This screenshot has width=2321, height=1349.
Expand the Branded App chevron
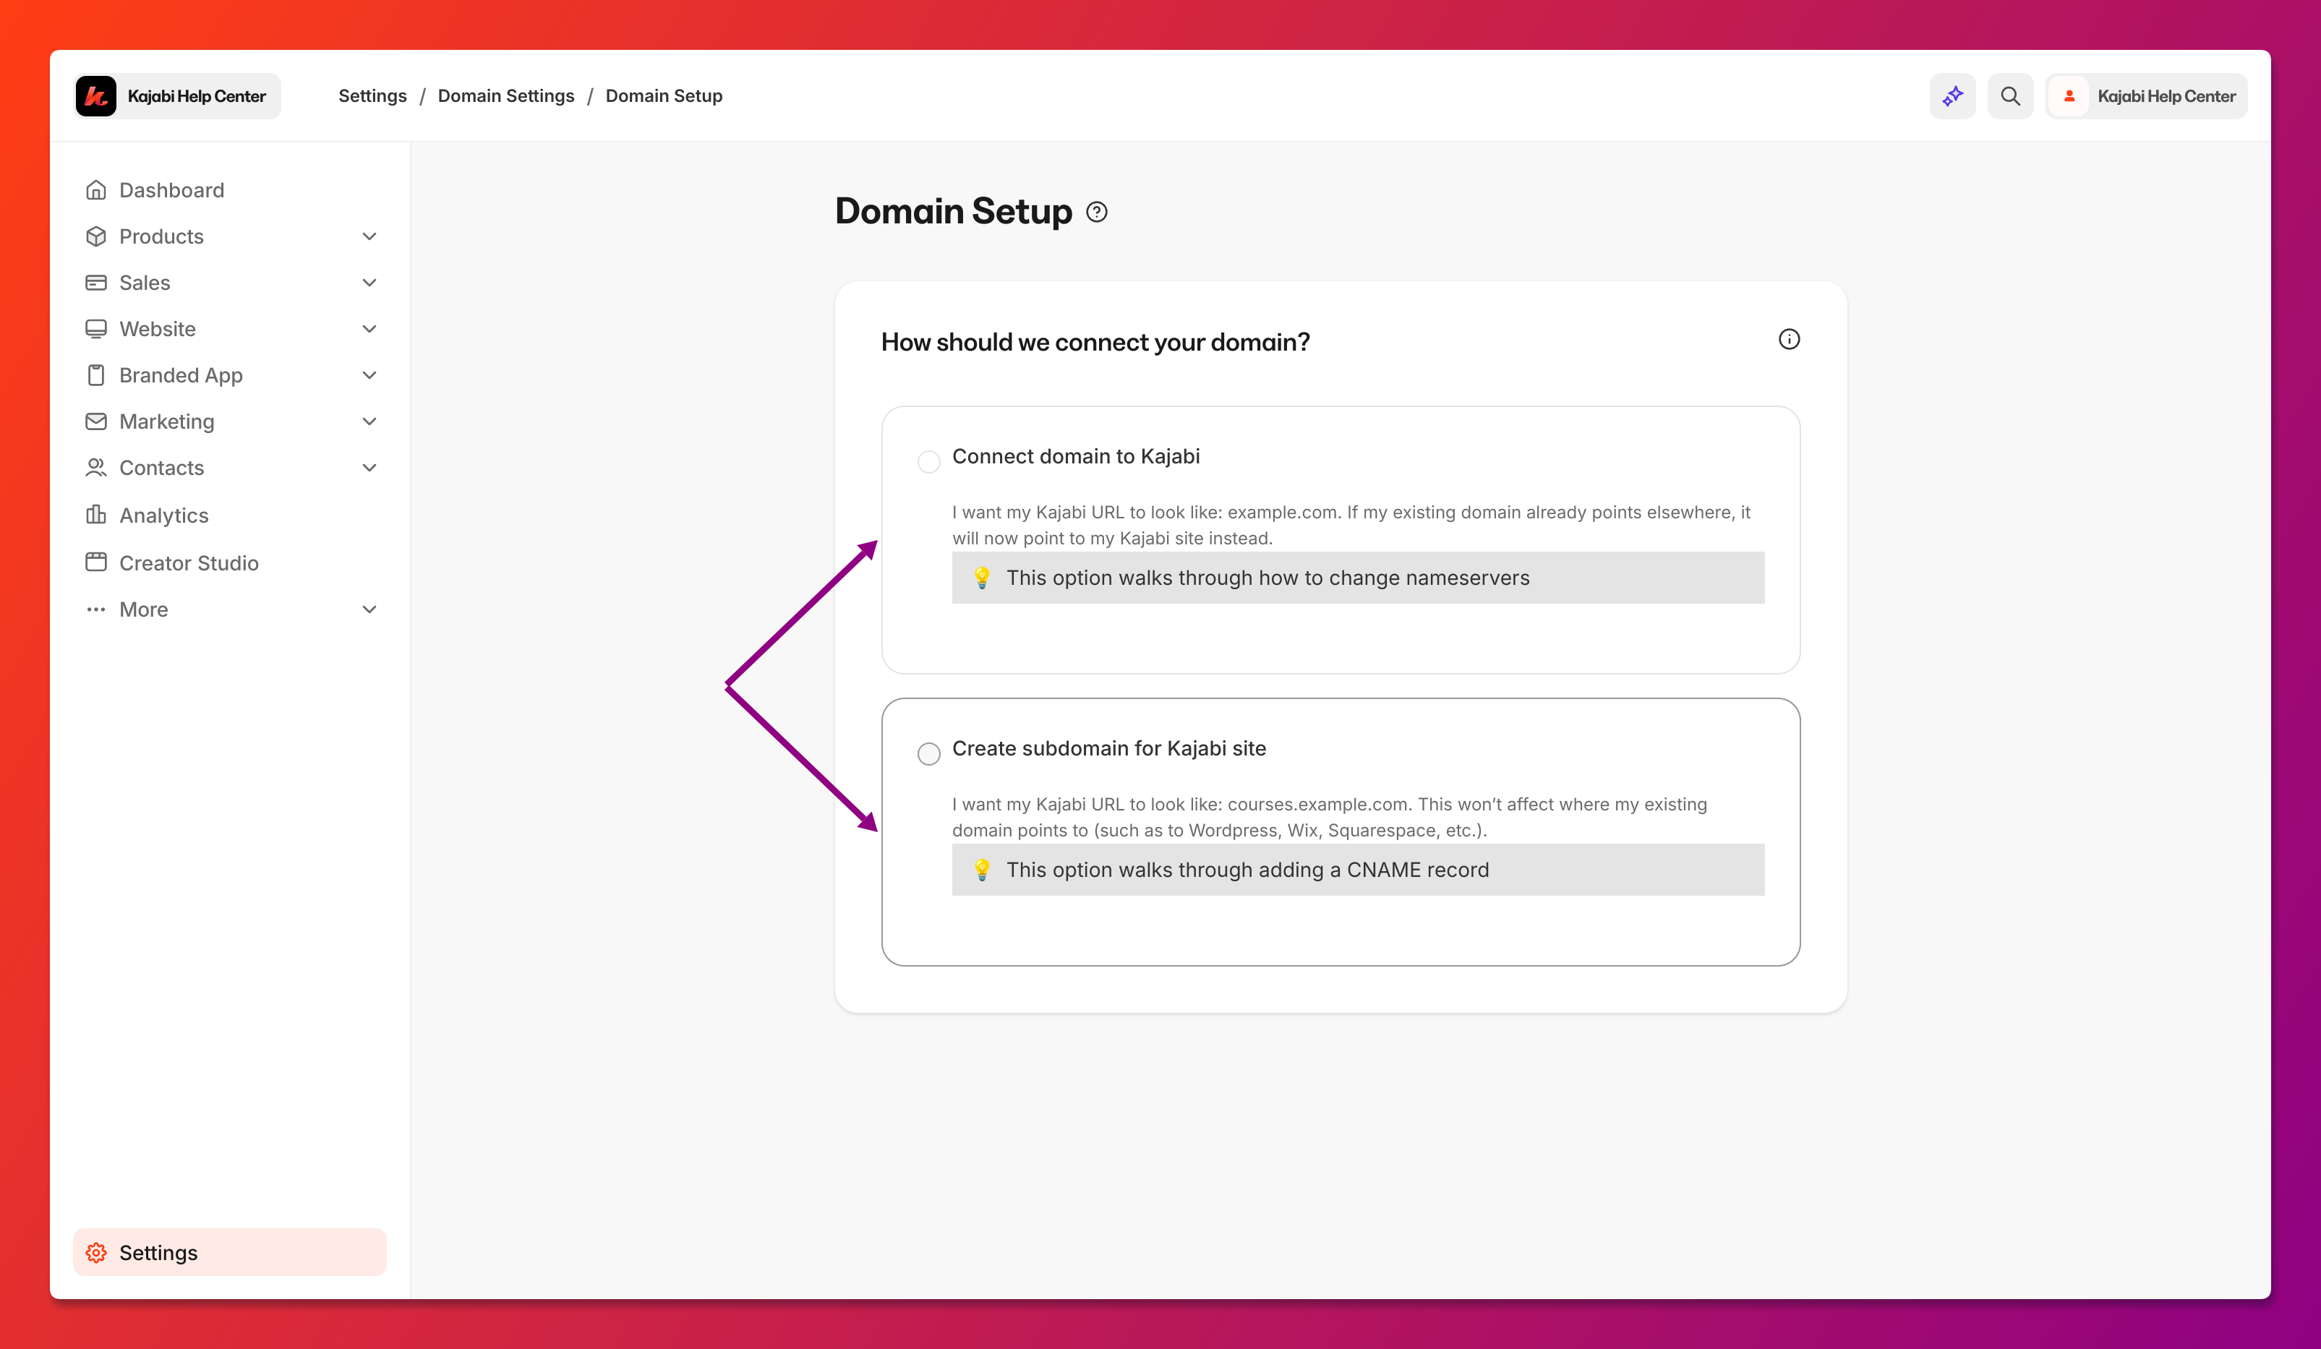point(369,374)
